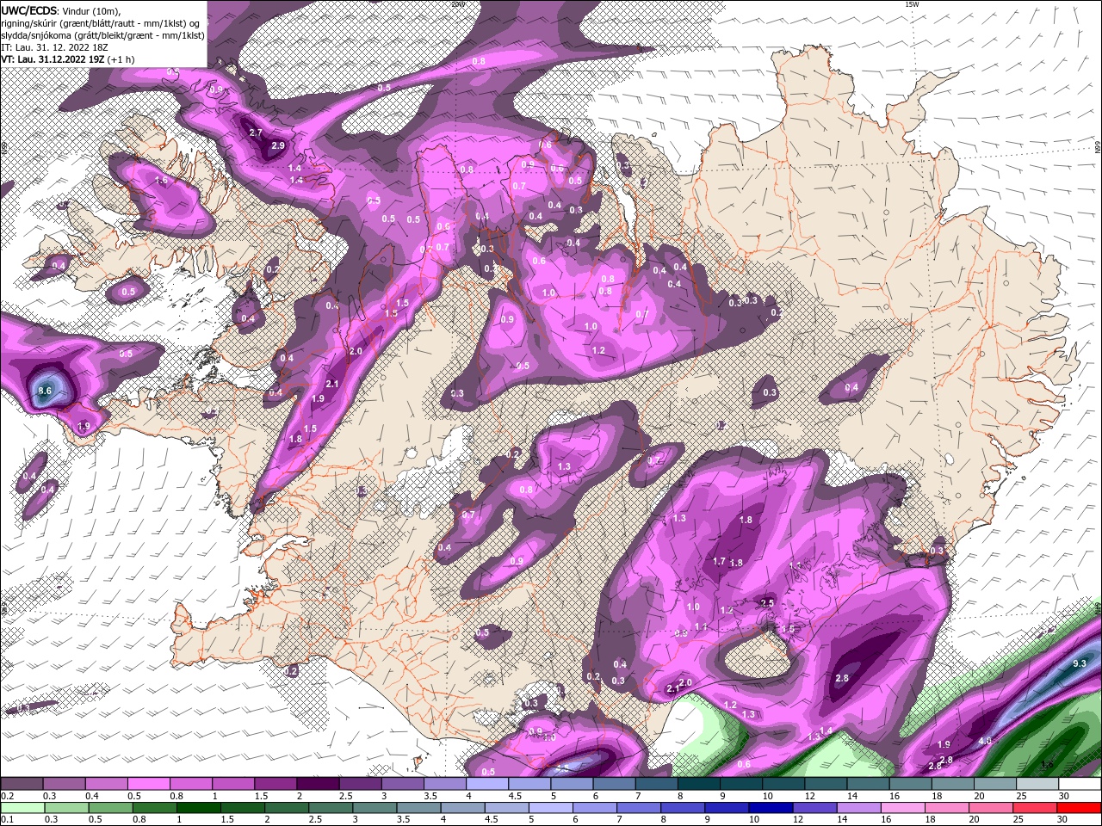Click the 0.2 label in the snow legend
The width and height of the screenshot is (1102, 826).
tap(6, 796)
